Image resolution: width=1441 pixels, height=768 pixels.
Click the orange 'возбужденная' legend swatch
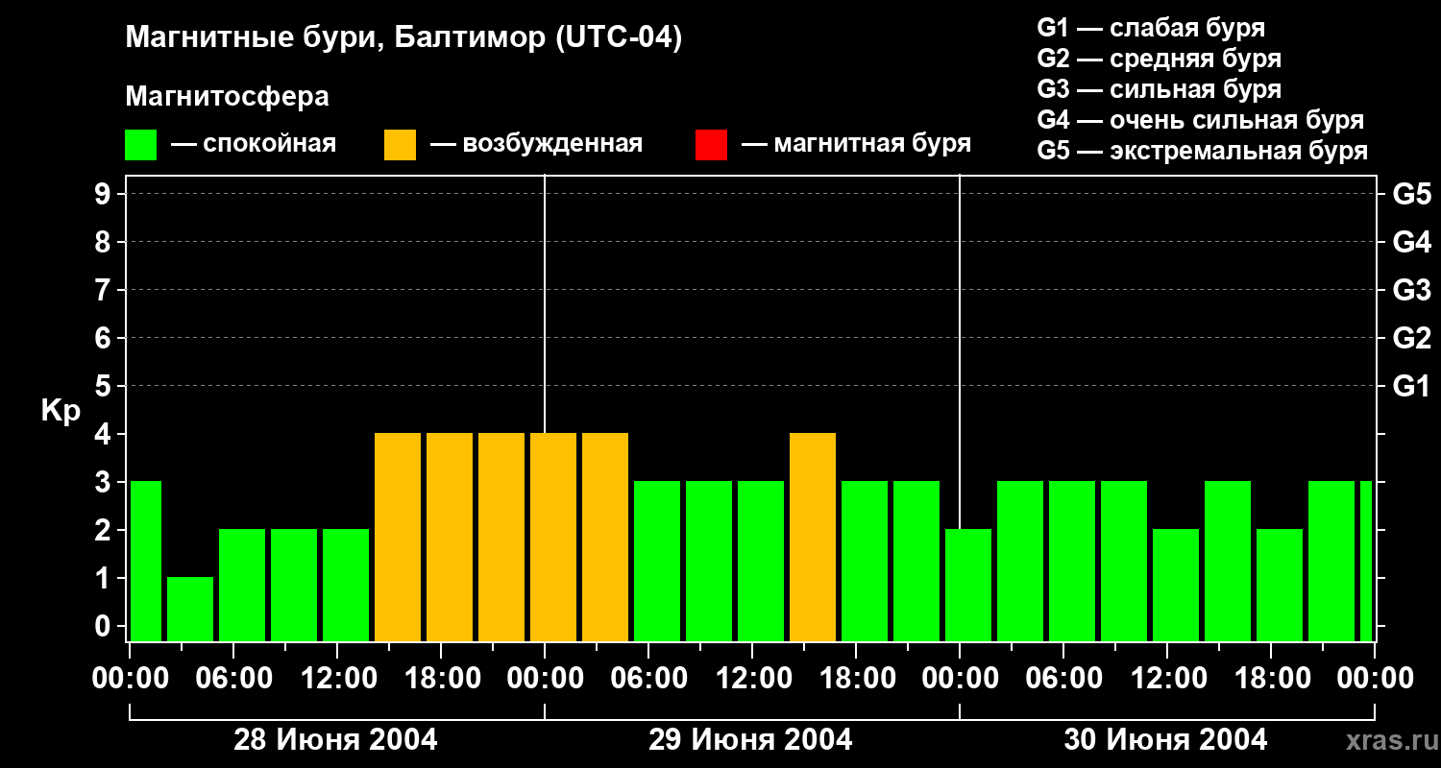(400, 145)
